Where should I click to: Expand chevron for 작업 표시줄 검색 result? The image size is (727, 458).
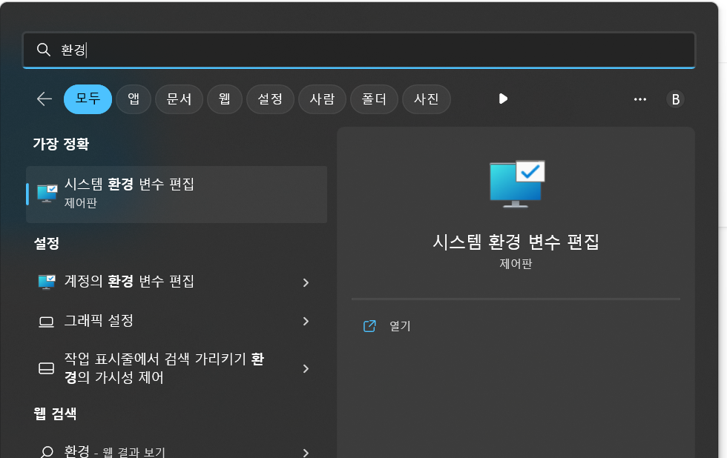[306, 368]
